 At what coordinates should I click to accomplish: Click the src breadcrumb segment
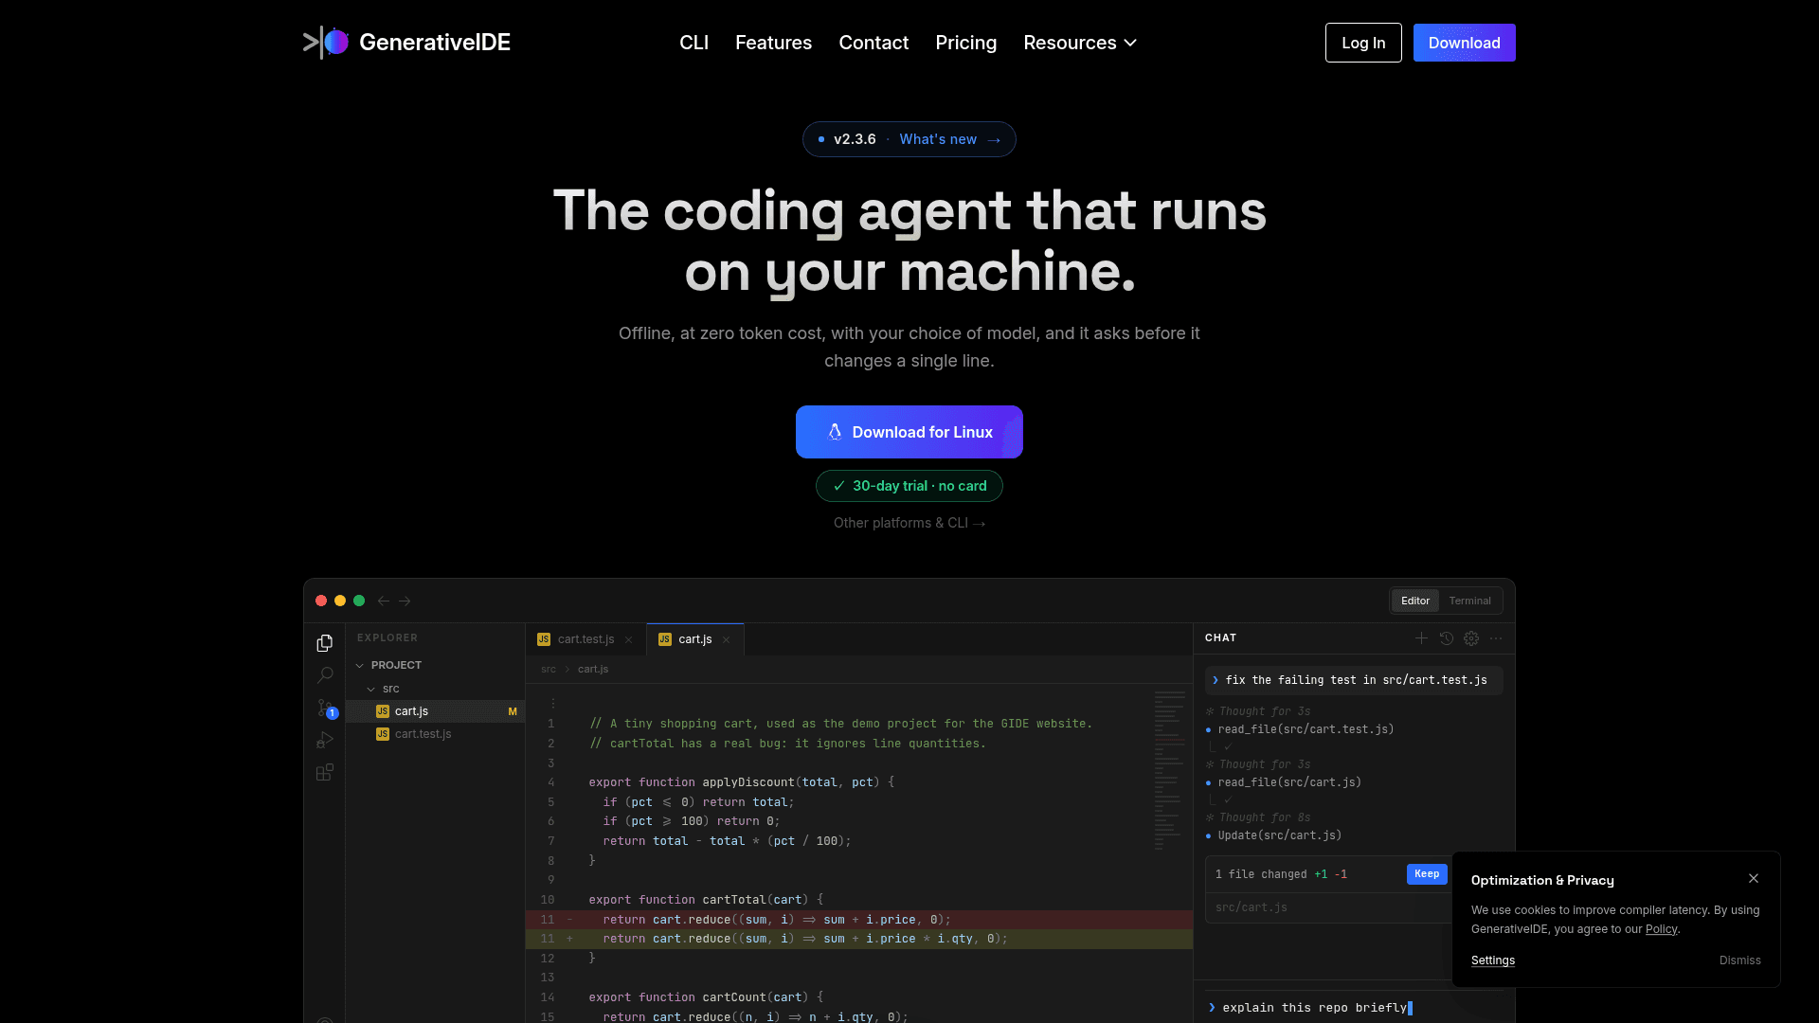coord(549,670)
